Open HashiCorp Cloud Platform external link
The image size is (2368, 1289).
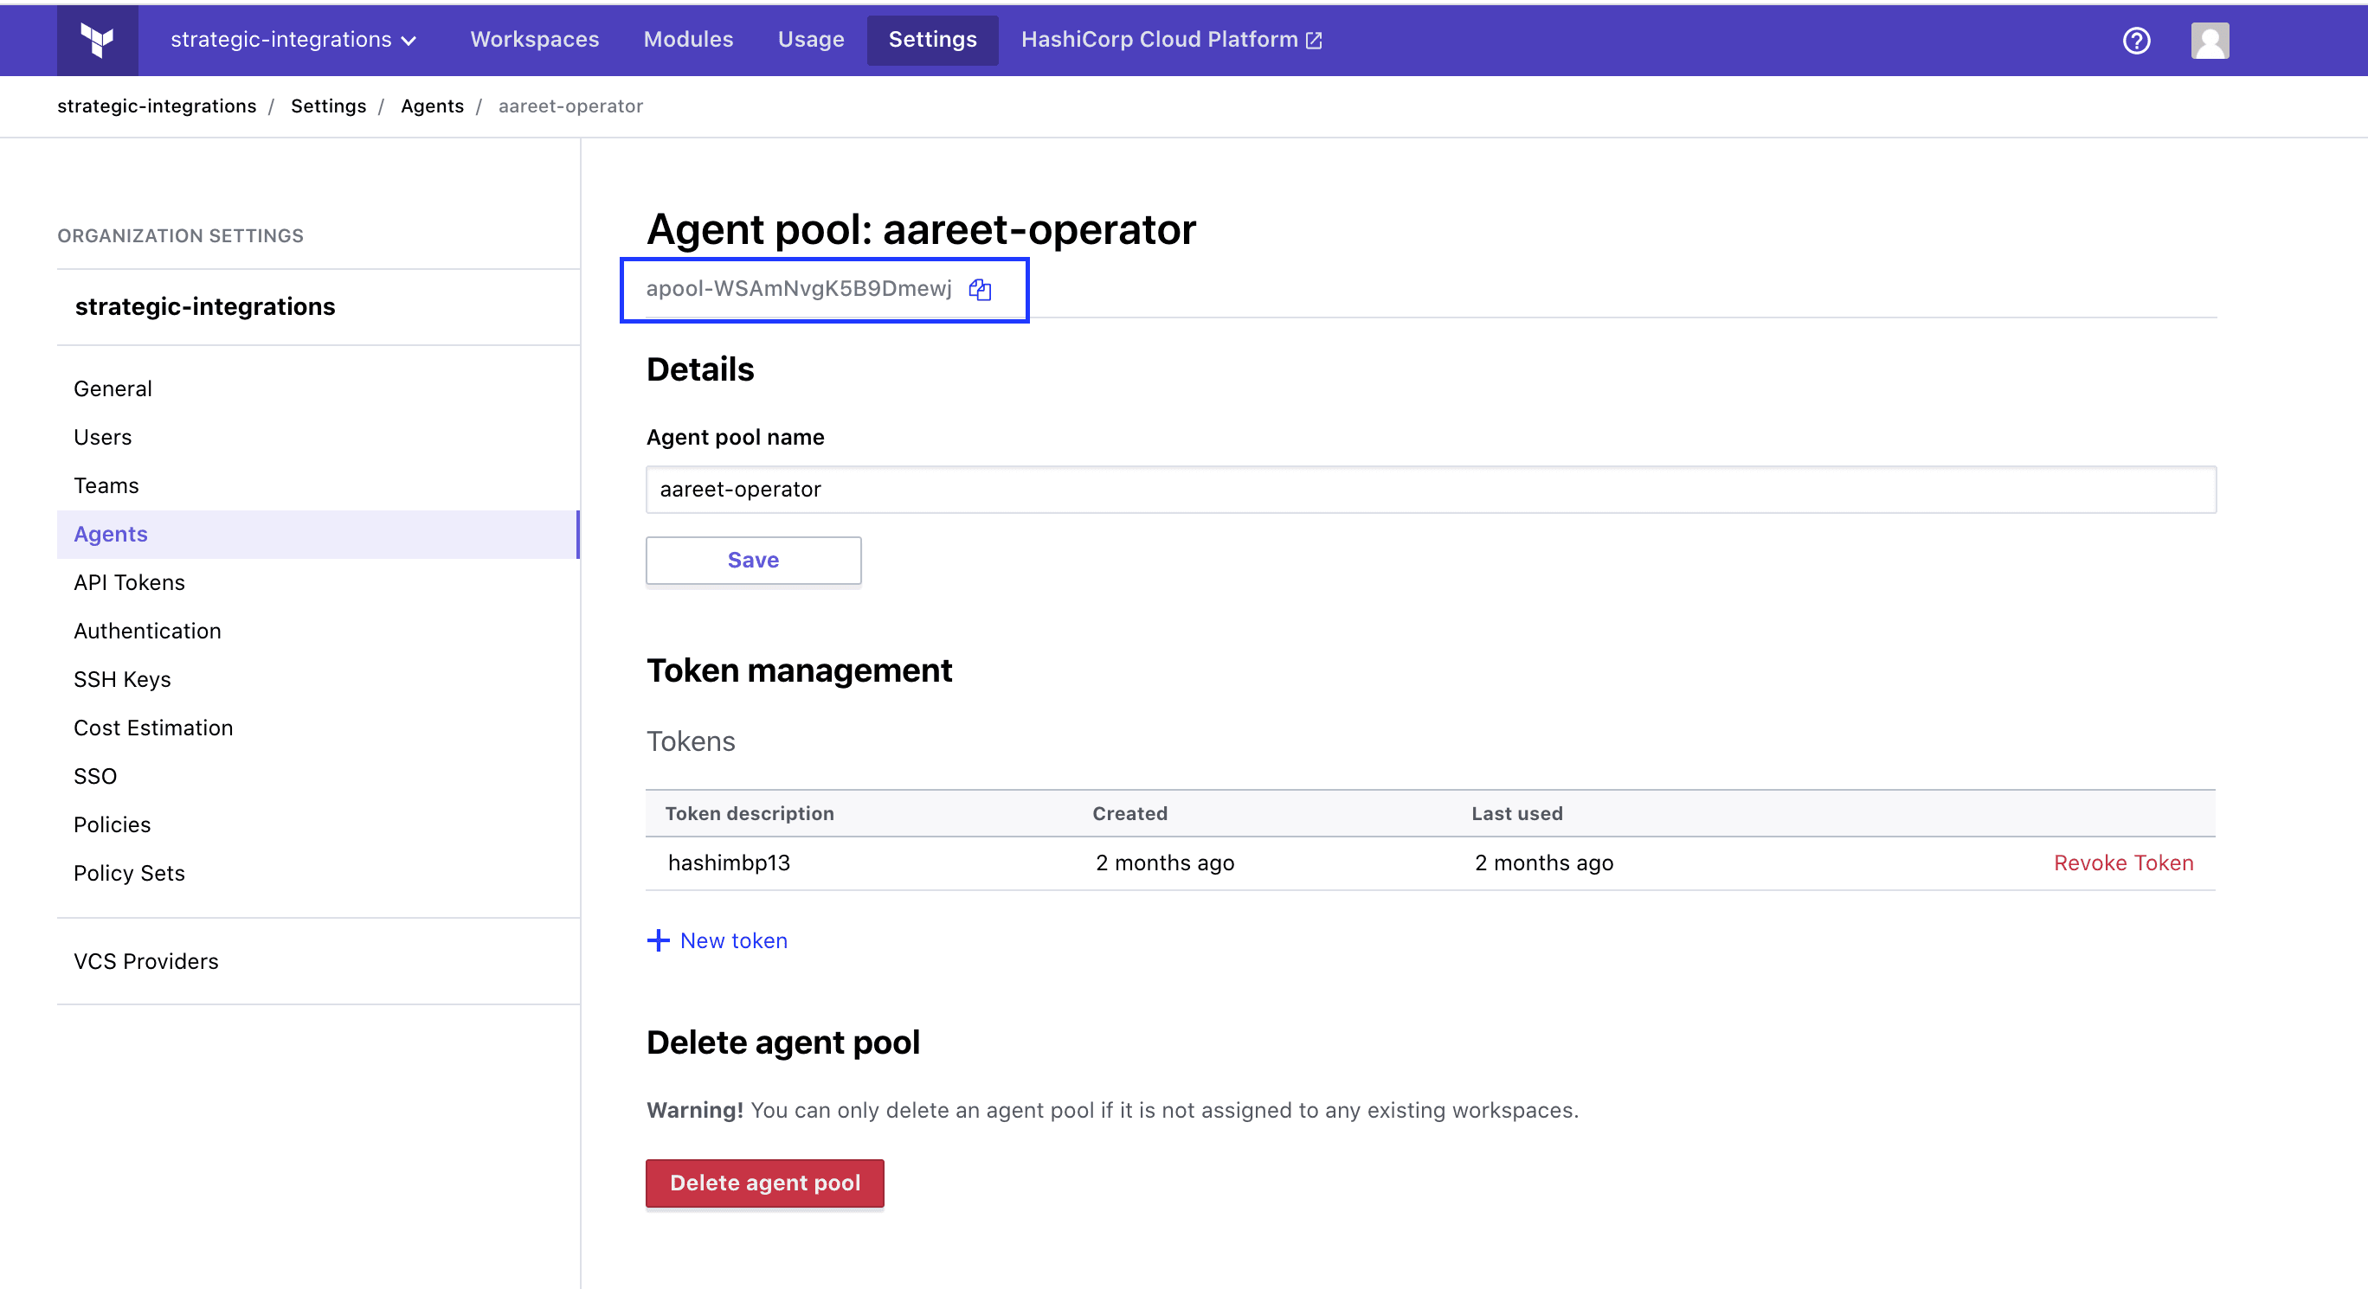tap(1170, 40)
